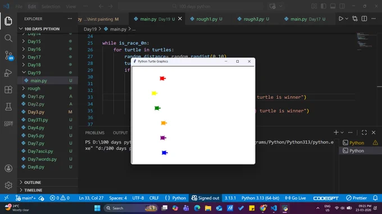Maximize the panel size icon
This screenshot has height=214, width=382.
tap(364, 133)
